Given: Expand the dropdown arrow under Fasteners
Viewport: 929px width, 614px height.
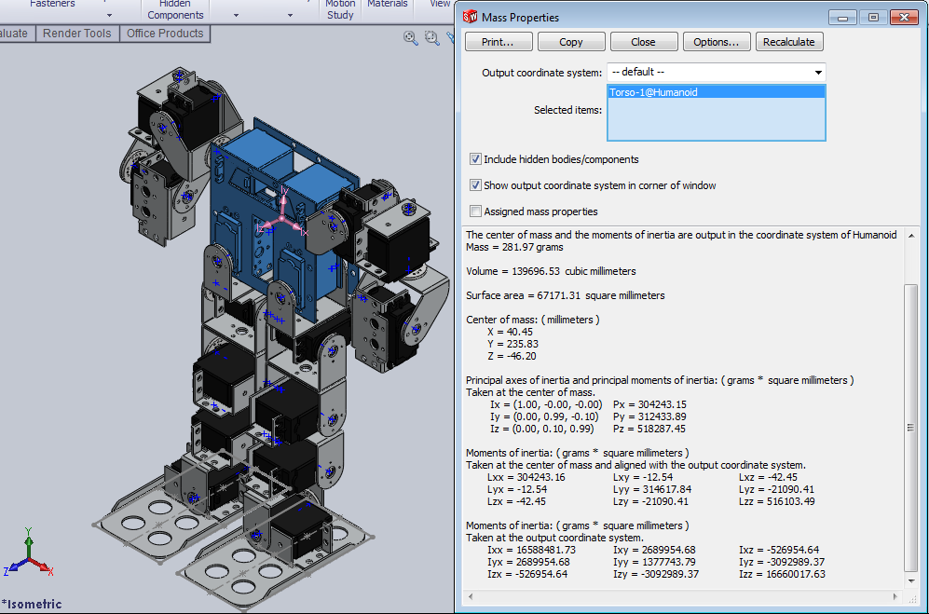Looking at the screenshot, I should tap(109, 15).
